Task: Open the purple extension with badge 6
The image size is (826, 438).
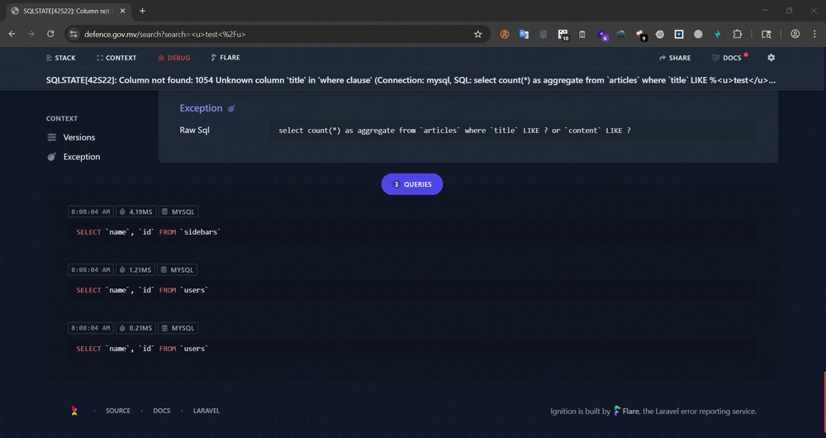Action: click(x=602, y=35)
